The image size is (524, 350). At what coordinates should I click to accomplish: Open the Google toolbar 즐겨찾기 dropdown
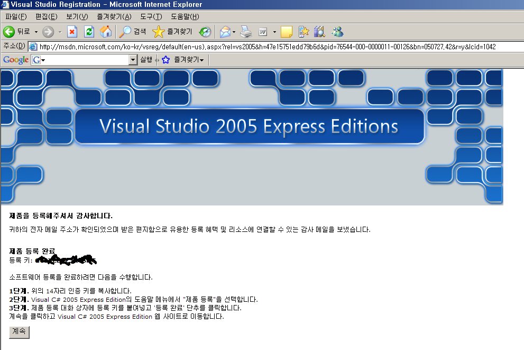click(x=189, y=60)
